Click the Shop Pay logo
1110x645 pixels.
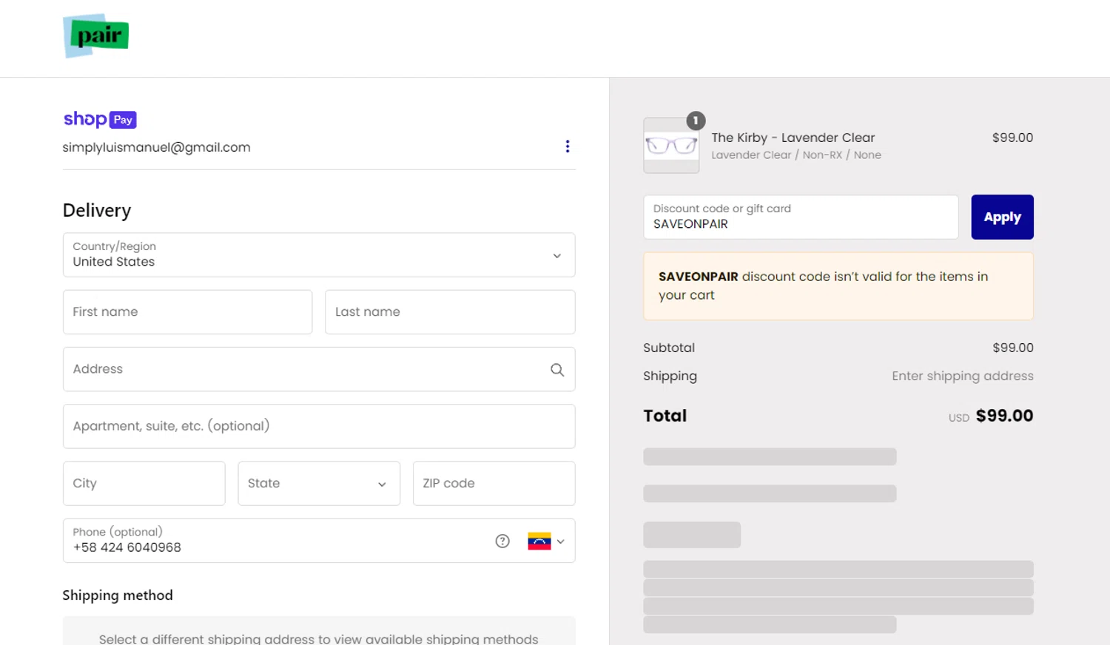coord(100,119)
